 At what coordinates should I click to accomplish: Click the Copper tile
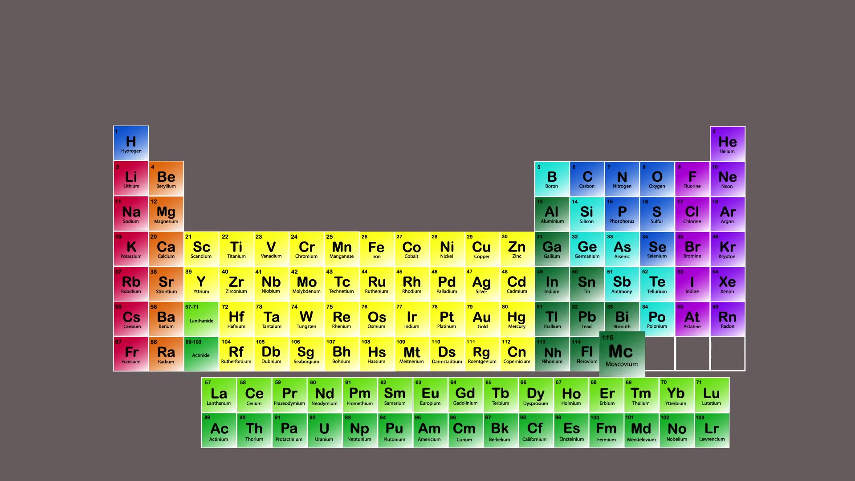482,249
